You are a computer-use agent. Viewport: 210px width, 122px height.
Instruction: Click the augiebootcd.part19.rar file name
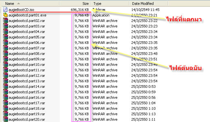point(27,114)
